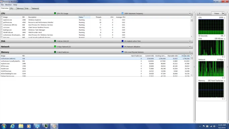
Task: Click the Memory hard faults graph
Action: click(211, 90)
